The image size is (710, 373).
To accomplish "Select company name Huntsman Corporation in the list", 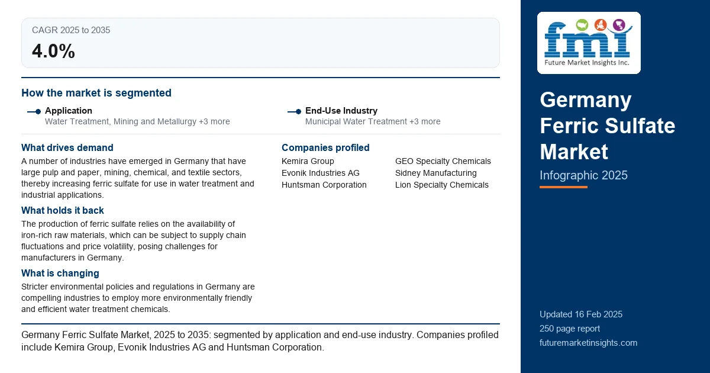I will 324,185.
